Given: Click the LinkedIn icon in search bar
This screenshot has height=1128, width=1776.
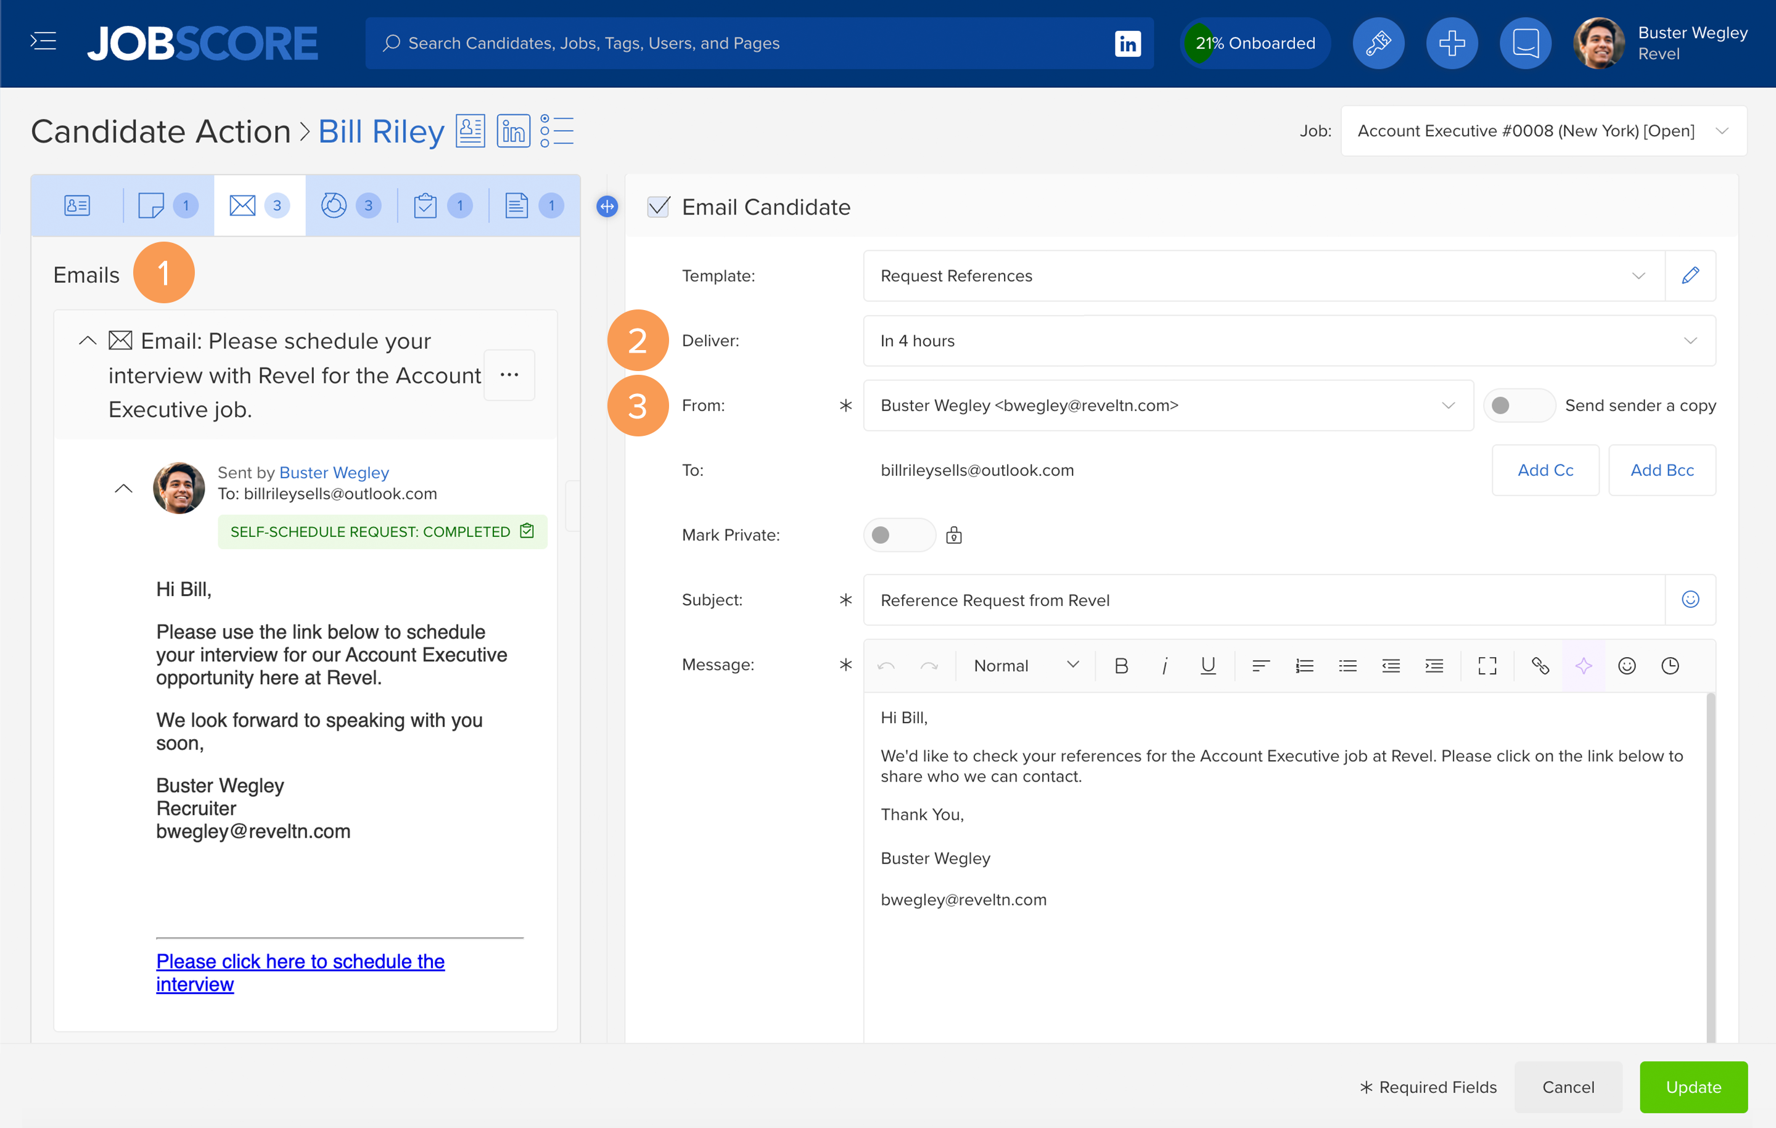Looking at the screenshot, I should (1127, 44).
